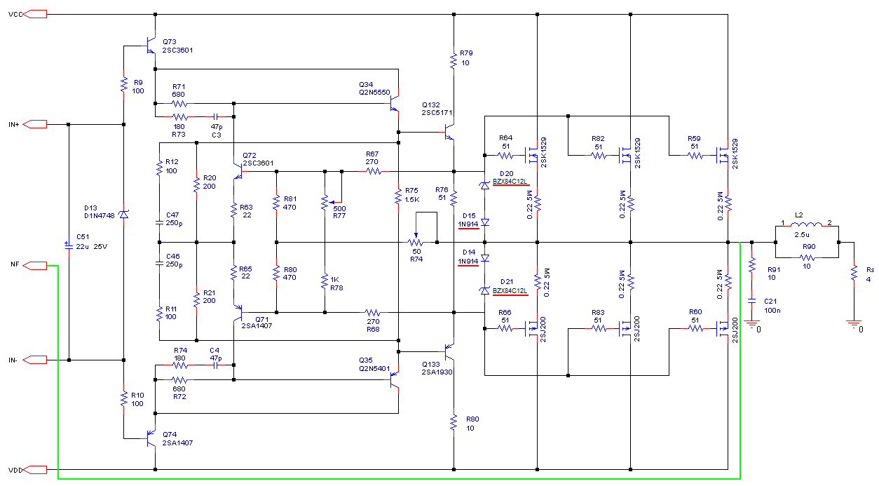Click the Q71 2SA1407 transistor label
The height and width of the screenshot is (486, 879).
point(257,322)
